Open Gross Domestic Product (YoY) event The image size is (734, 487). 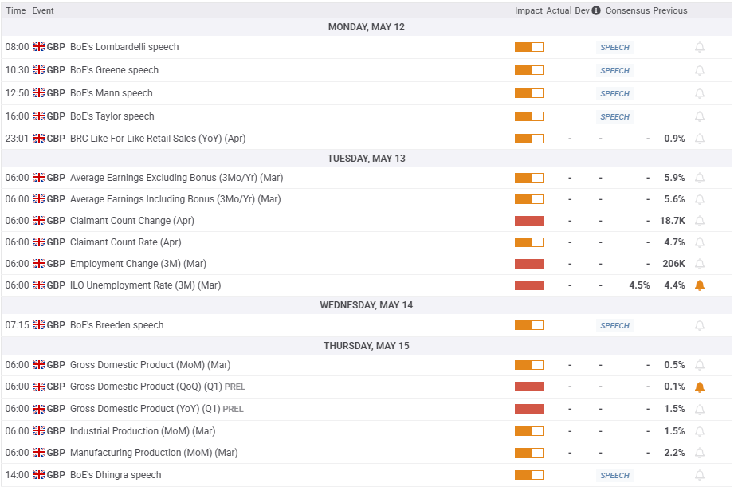[x=143, y=409]
